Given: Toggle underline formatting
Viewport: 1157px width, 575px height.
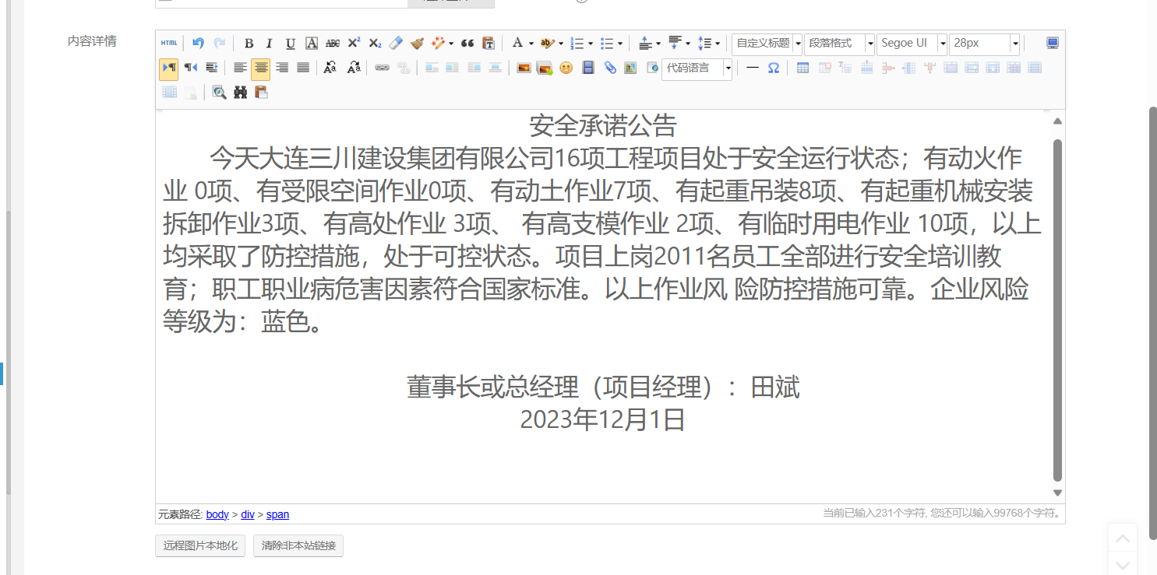Looking at the screenshot, I should [x=291, y=44].
